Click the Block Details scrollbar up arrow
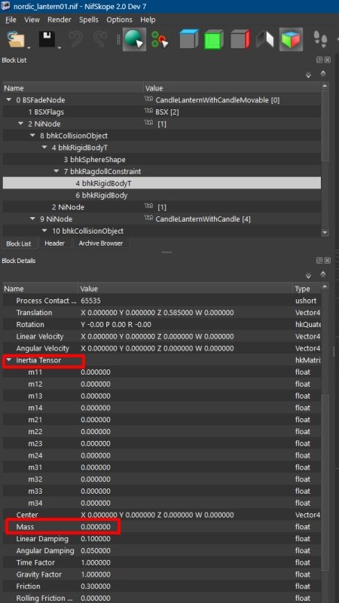This screenshot has width=339, height=603. pos(325,286)
